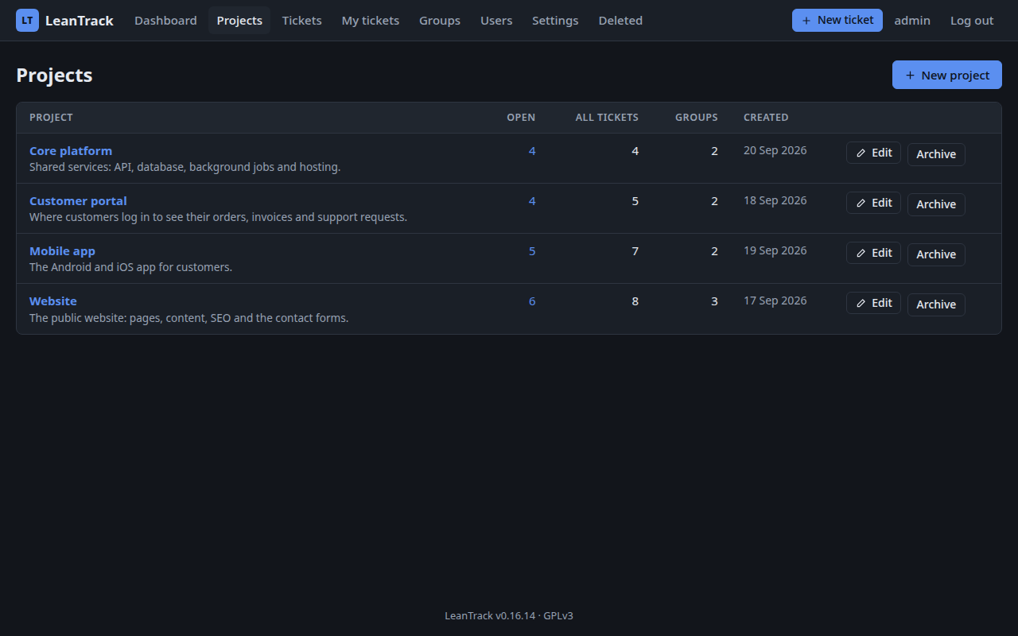Click the LT logo icon
Screen dimensions: 1018x636
point(27,21)
